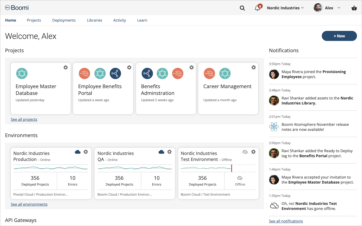Open the November release notes notification text

point(315,127)
